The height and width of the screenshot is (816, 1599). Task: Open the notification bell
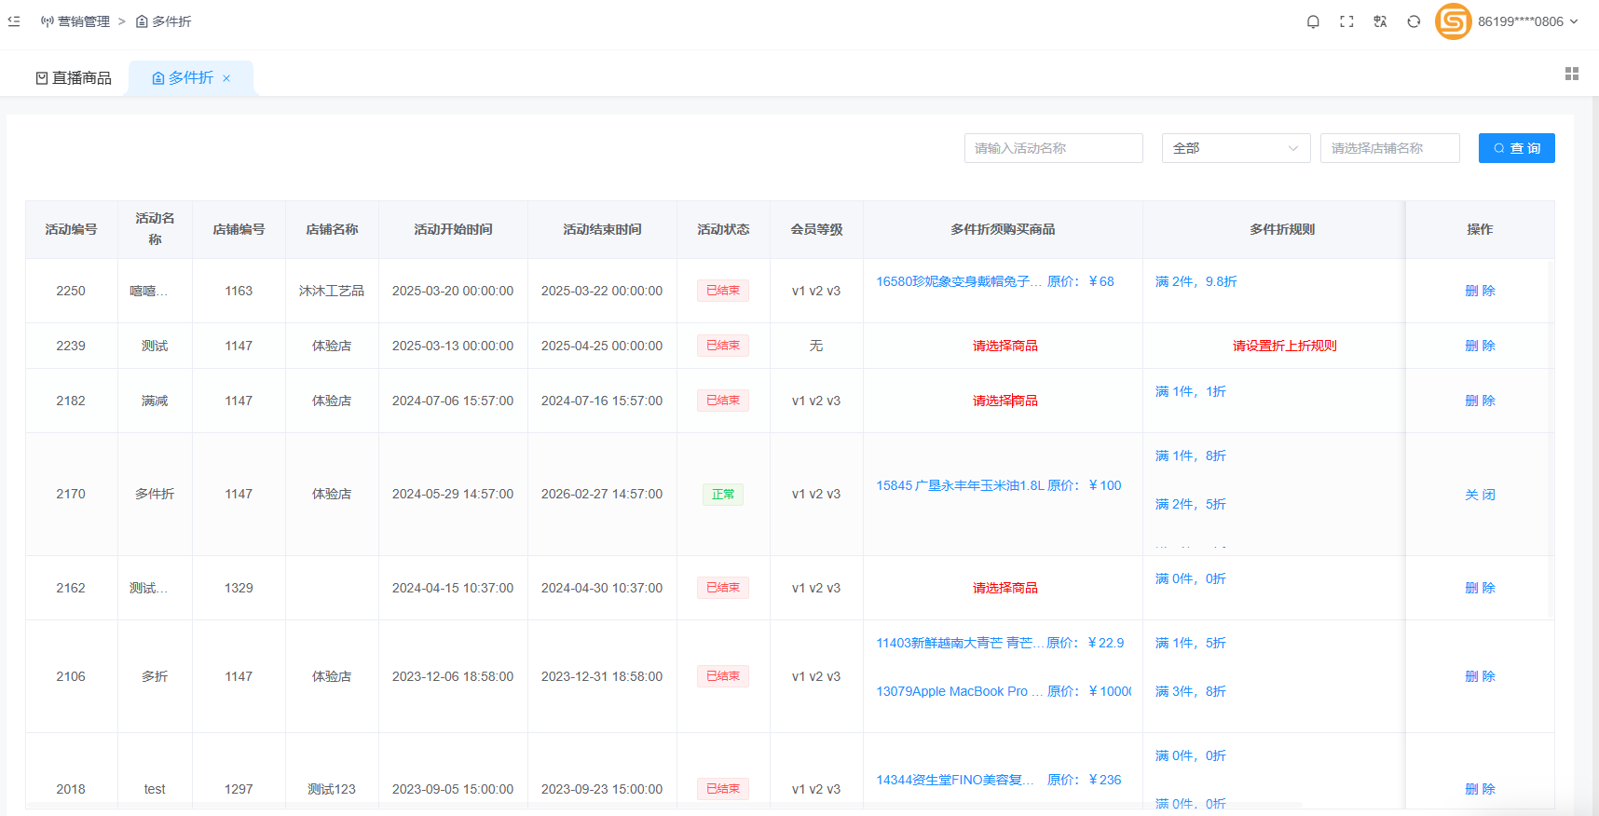(x=1313, y=21)
